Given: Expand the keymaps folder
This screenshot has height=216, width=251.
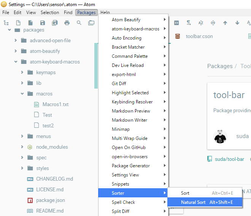Looking at the screenshot, I should tap(22, 72).
